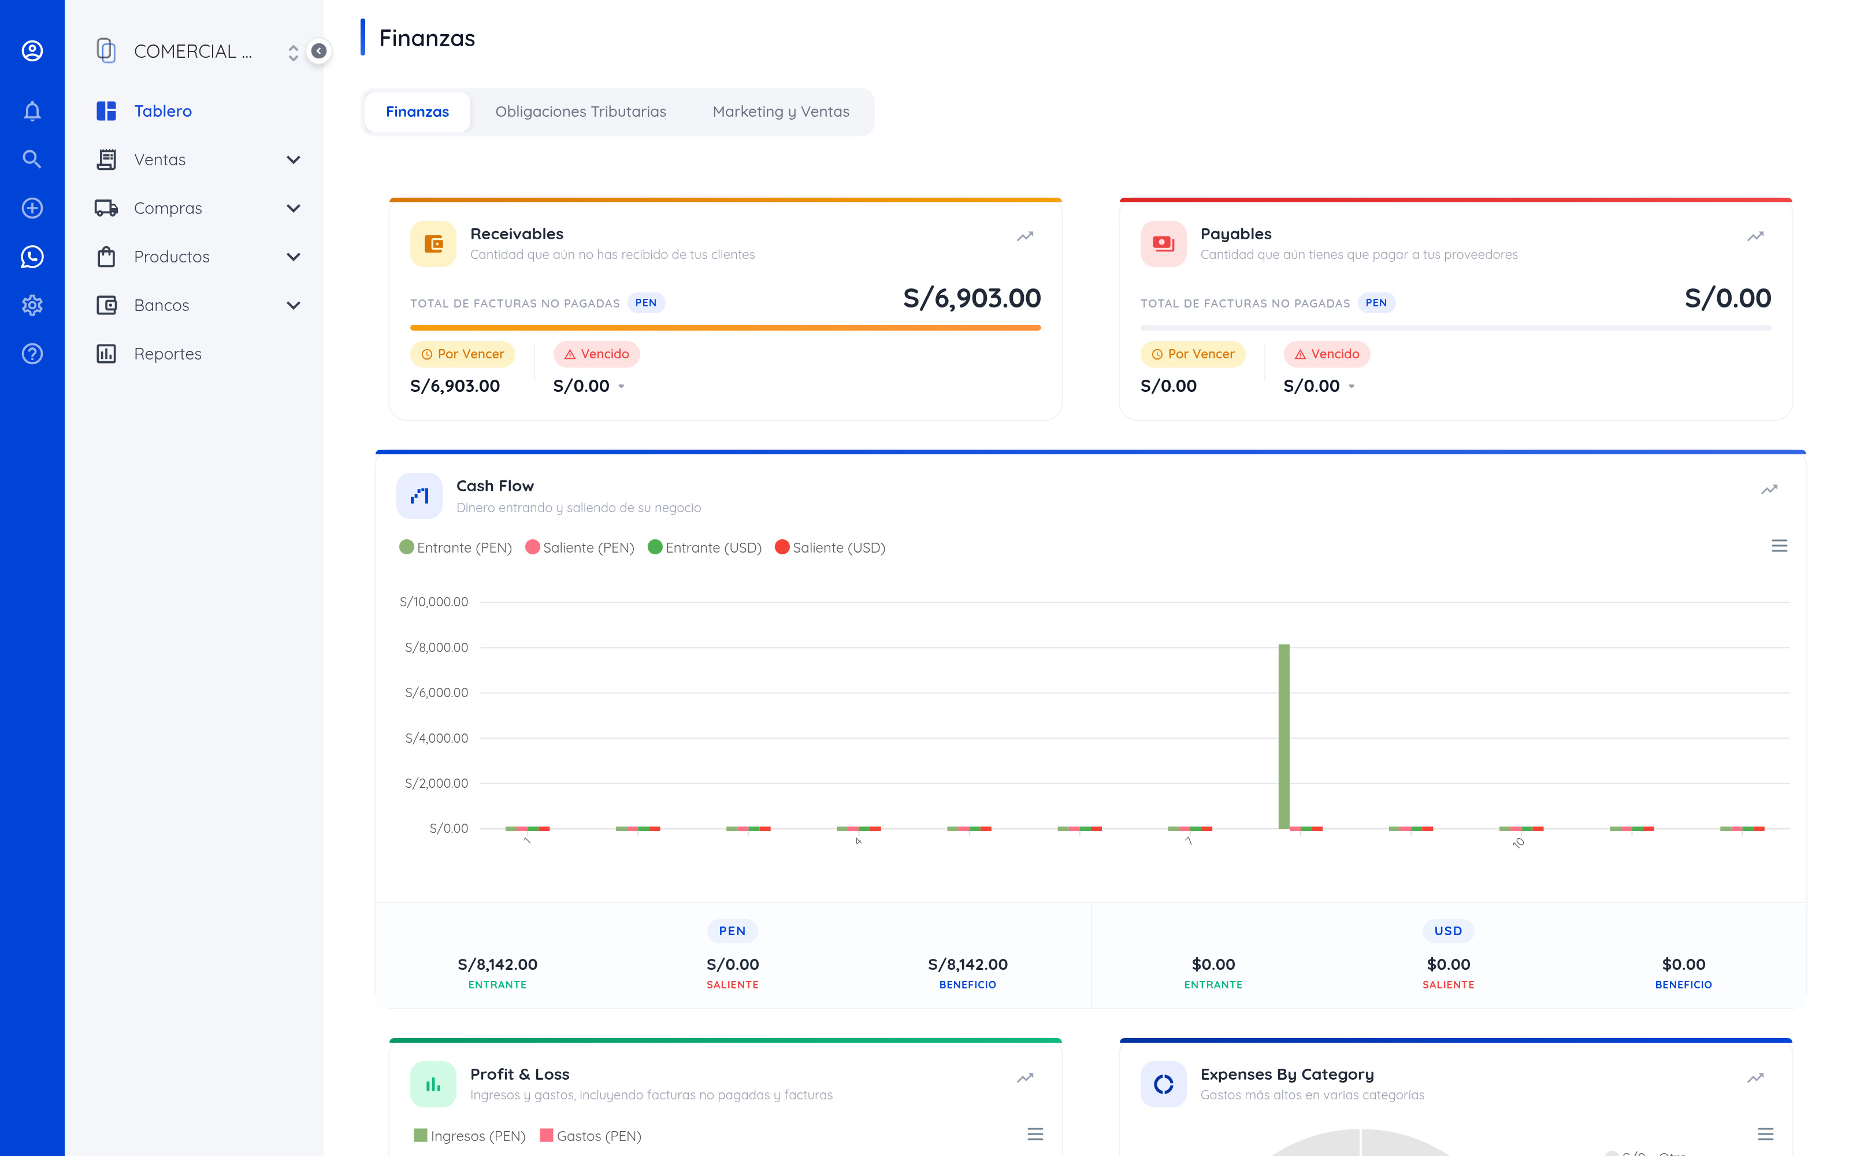This screenshot has height=1156, width=1849.
Task: Open the company switcher dropdown
Action: pyautogui.click(x=294, y=52)
